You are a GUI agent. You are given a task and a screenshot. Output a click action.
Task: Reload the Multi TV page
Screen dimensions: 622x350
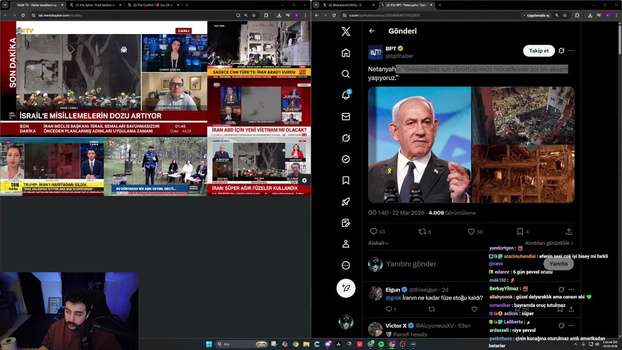tap(23, 15)
